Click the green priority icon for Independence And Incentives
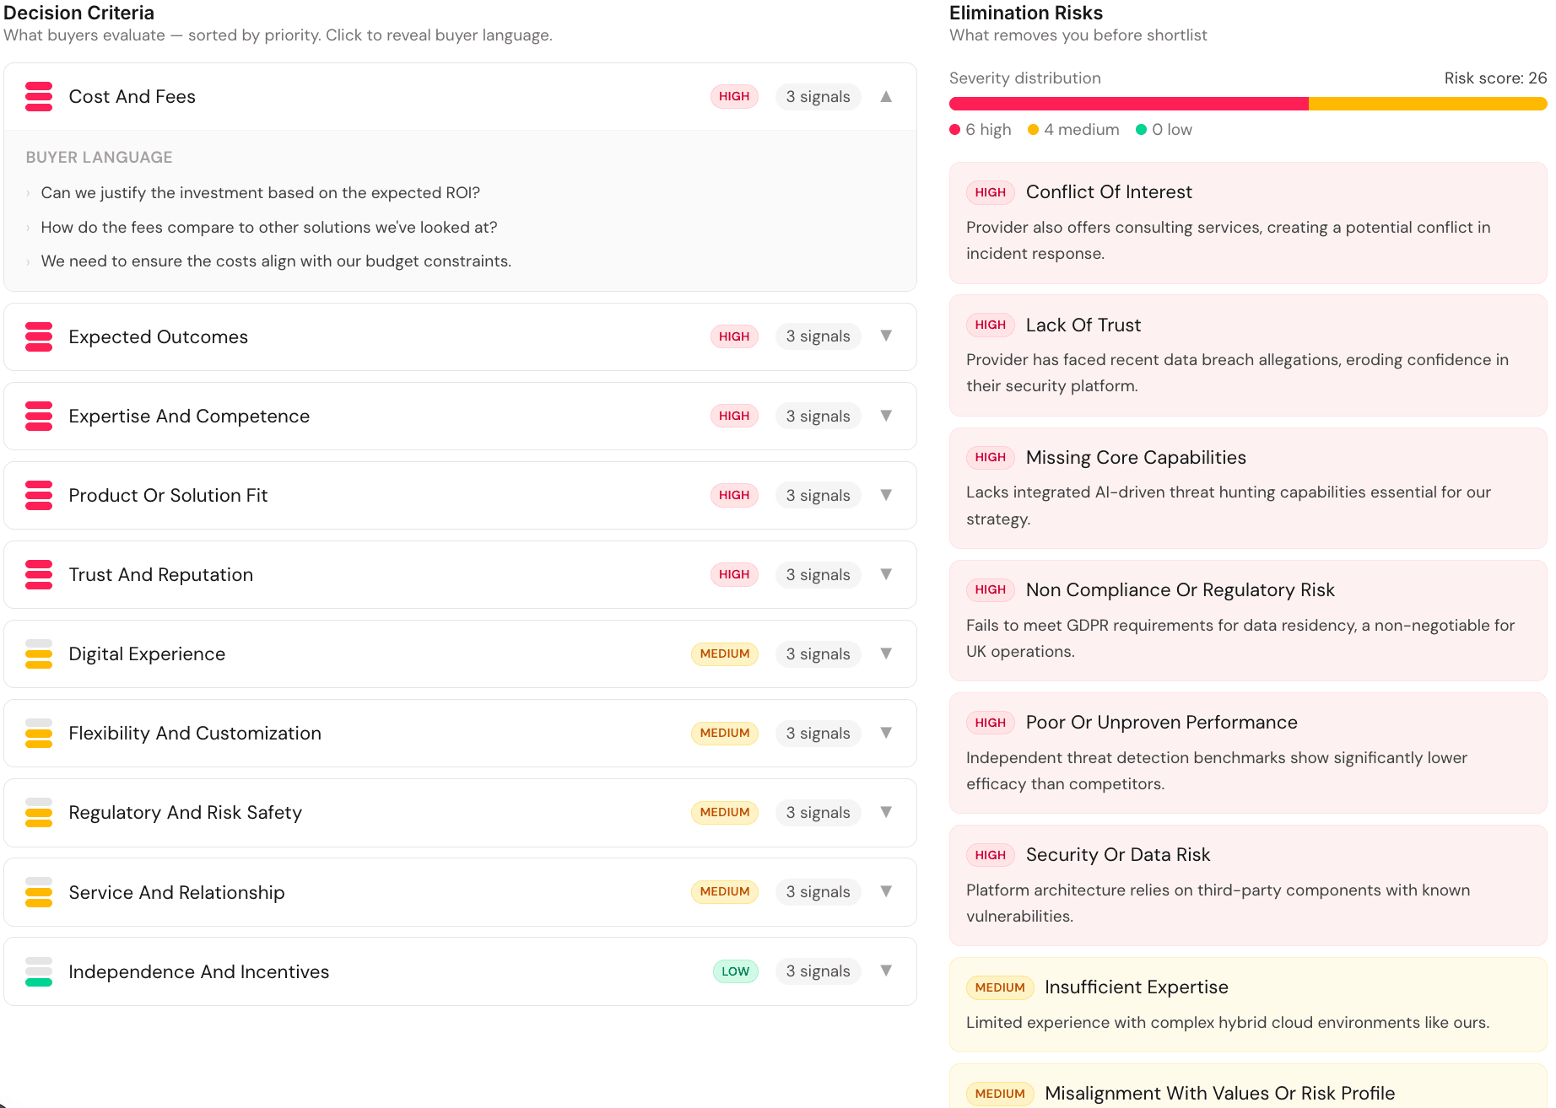Viewport: 1556px width, 1108px height. click(x=39, y=971)
